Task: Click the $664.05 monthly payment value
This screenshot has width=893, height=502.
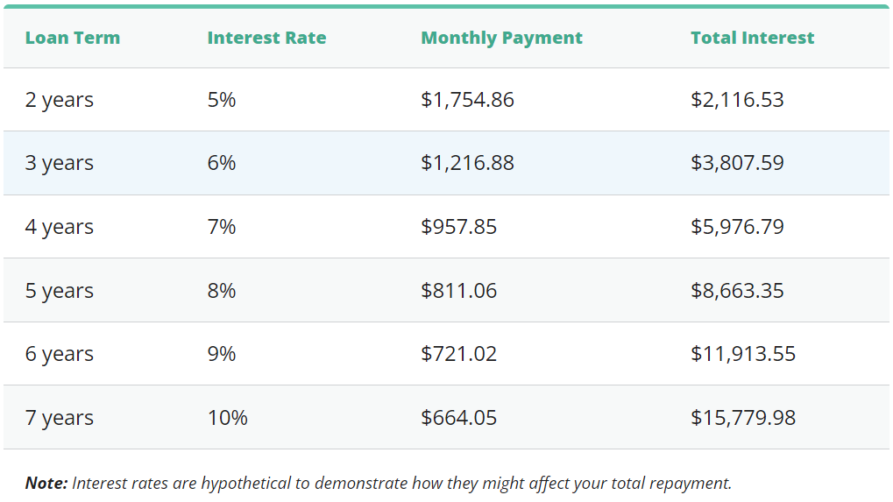Action: (458, 418)
